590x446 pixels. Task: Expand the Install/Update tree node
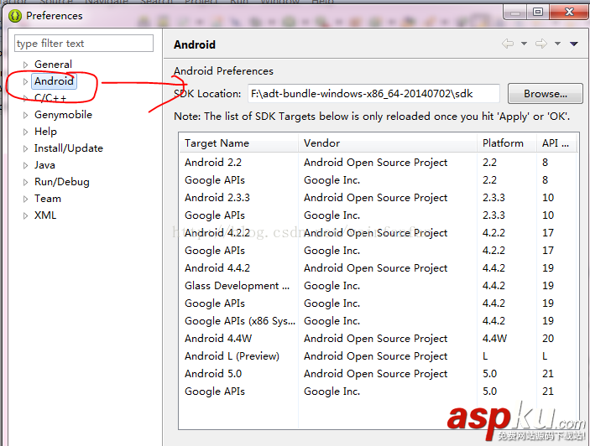(25, 148)
